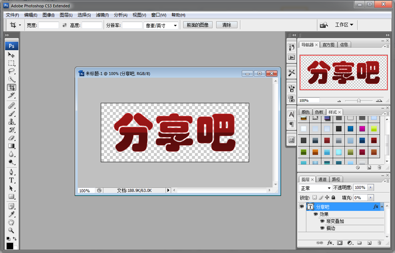Select the Move tool
The image size is (395, 253).
(x=12, y=55)
